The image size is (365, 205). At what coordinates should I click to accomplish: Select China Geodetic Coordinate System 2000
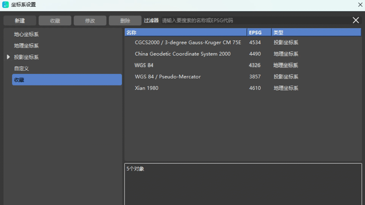pyautogui.click(x=182, y=54)
